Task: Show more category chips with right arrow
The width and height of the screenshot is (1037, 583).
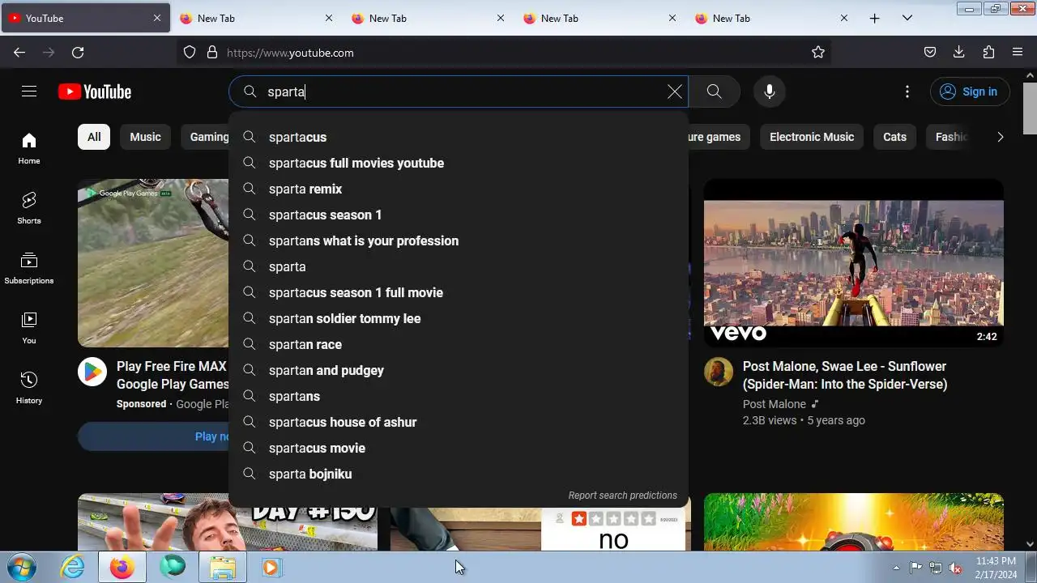Action: pos(1000,137)
